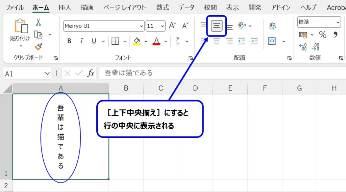Viewport: 346px width, 192px height.
Task: Switch to the データ tab
Action: pos(187,7)
